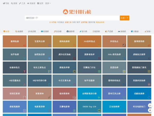The image size is (154, 116).
Task: Click the 运营 item in top bar
Action: [x=40, y=3]
